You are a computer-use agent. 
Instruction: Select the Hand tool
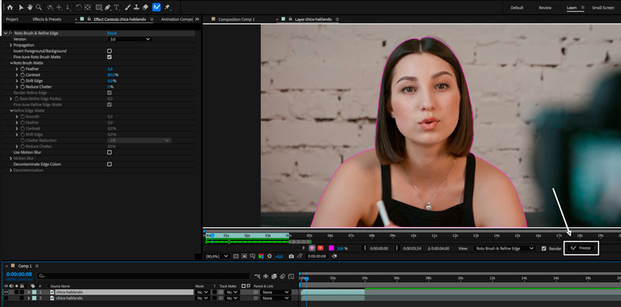click(x=29, y=7)
